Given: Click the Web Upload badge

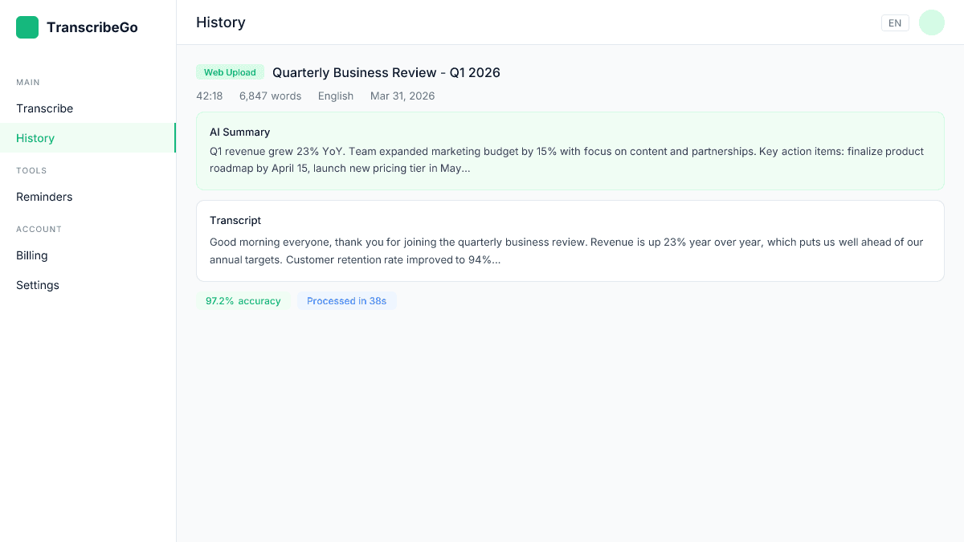Looking at the screenshot, I should click(230, 71).
